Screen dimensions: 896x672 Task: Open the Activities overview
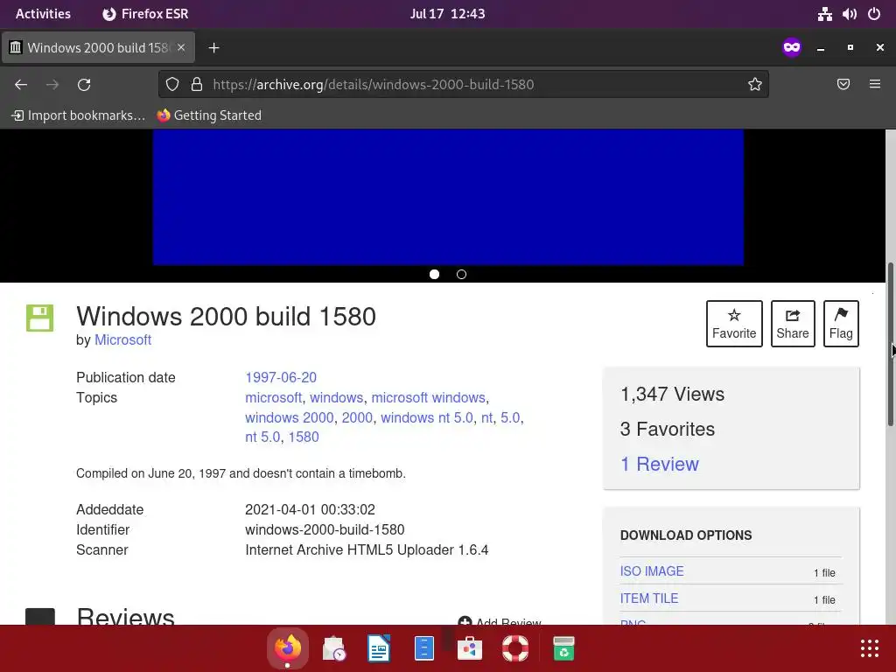(44, 14)
